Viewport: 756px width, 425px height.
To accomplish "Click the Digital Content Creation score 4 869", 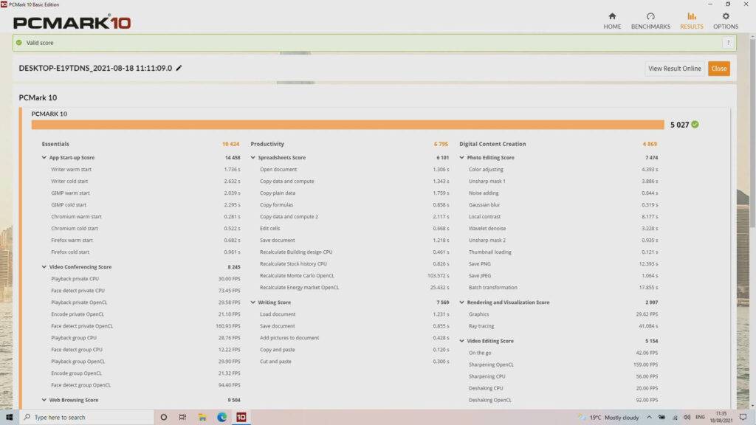I will point(650,144).
